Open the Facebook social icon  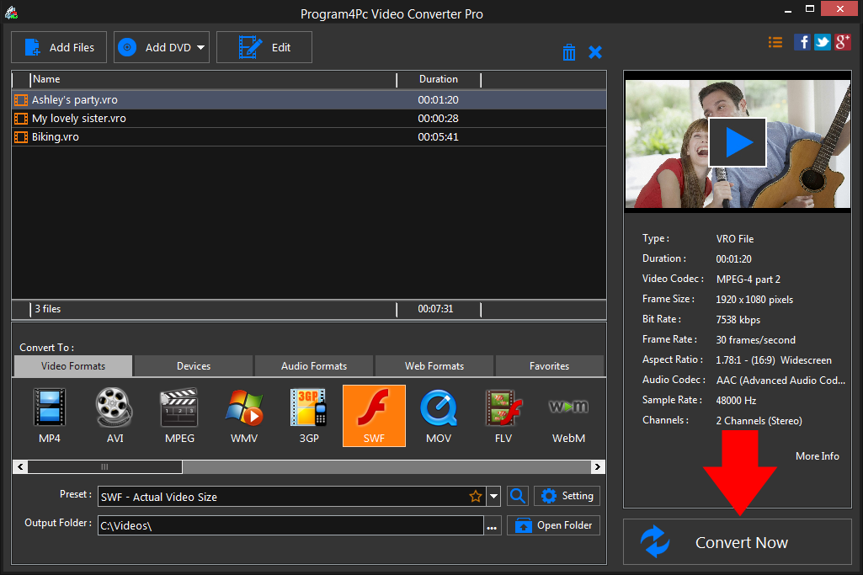pos(802,42)
